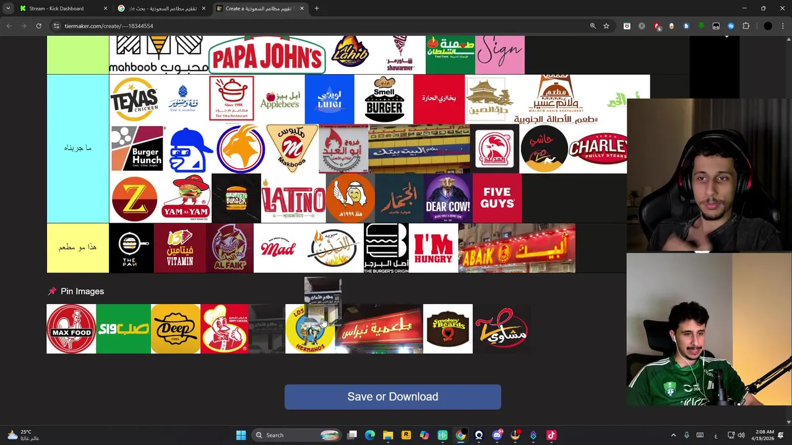The width and height of the screenshot is (792, 445).
Task: Click the green download-arrow extension icon
Action: point(701,26)
